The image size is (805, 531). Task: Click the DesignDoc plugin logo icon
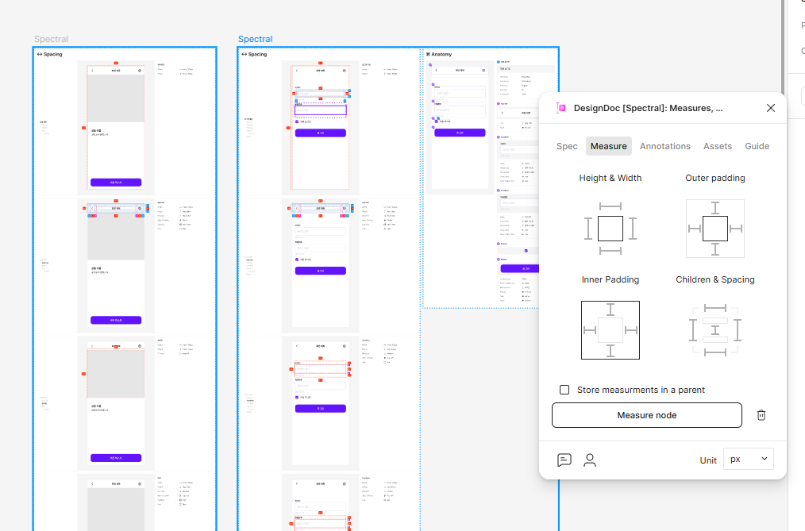pos(561,108)
